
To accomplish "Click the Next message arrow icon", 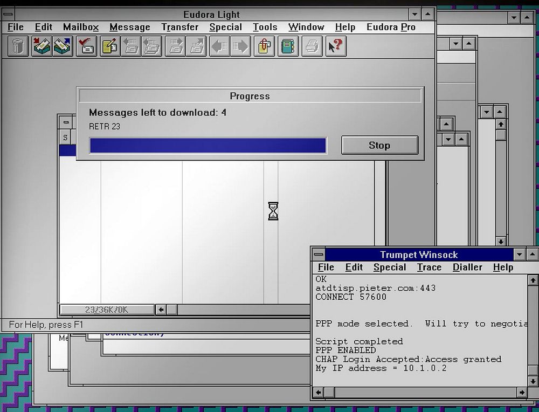I will click(240, 46).
